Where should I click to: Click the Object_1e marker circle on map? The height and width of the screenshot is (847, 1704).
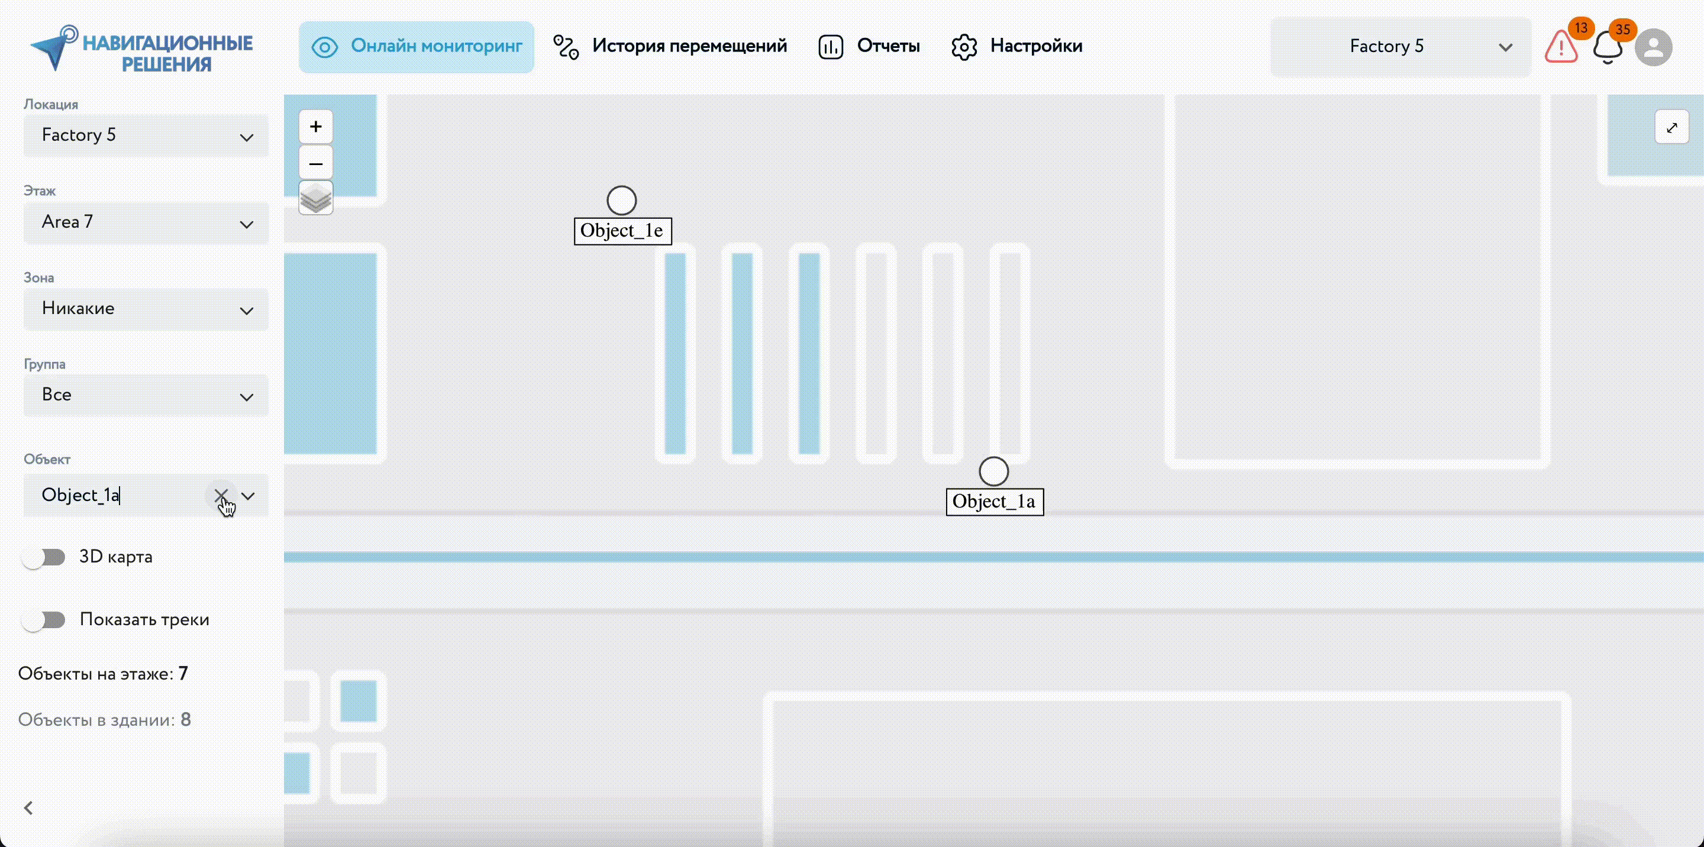[x=621, y=201]
